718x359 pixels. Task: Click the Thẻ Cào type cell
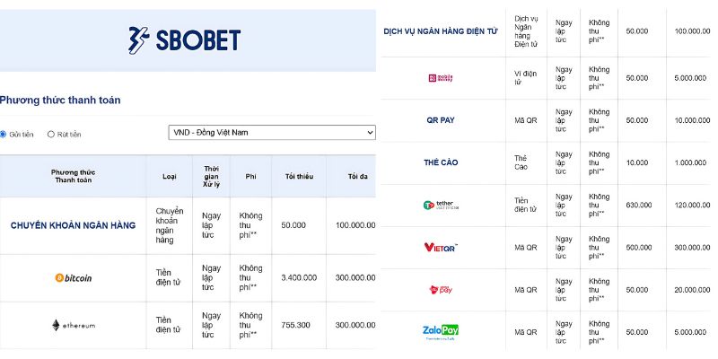[x=521, y=162]
